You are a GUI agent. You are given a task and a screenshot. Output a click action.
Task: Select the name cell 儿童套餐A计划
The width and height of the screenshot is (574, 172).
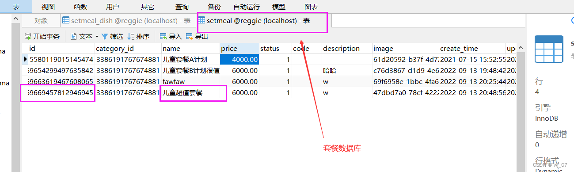[190, 59]
